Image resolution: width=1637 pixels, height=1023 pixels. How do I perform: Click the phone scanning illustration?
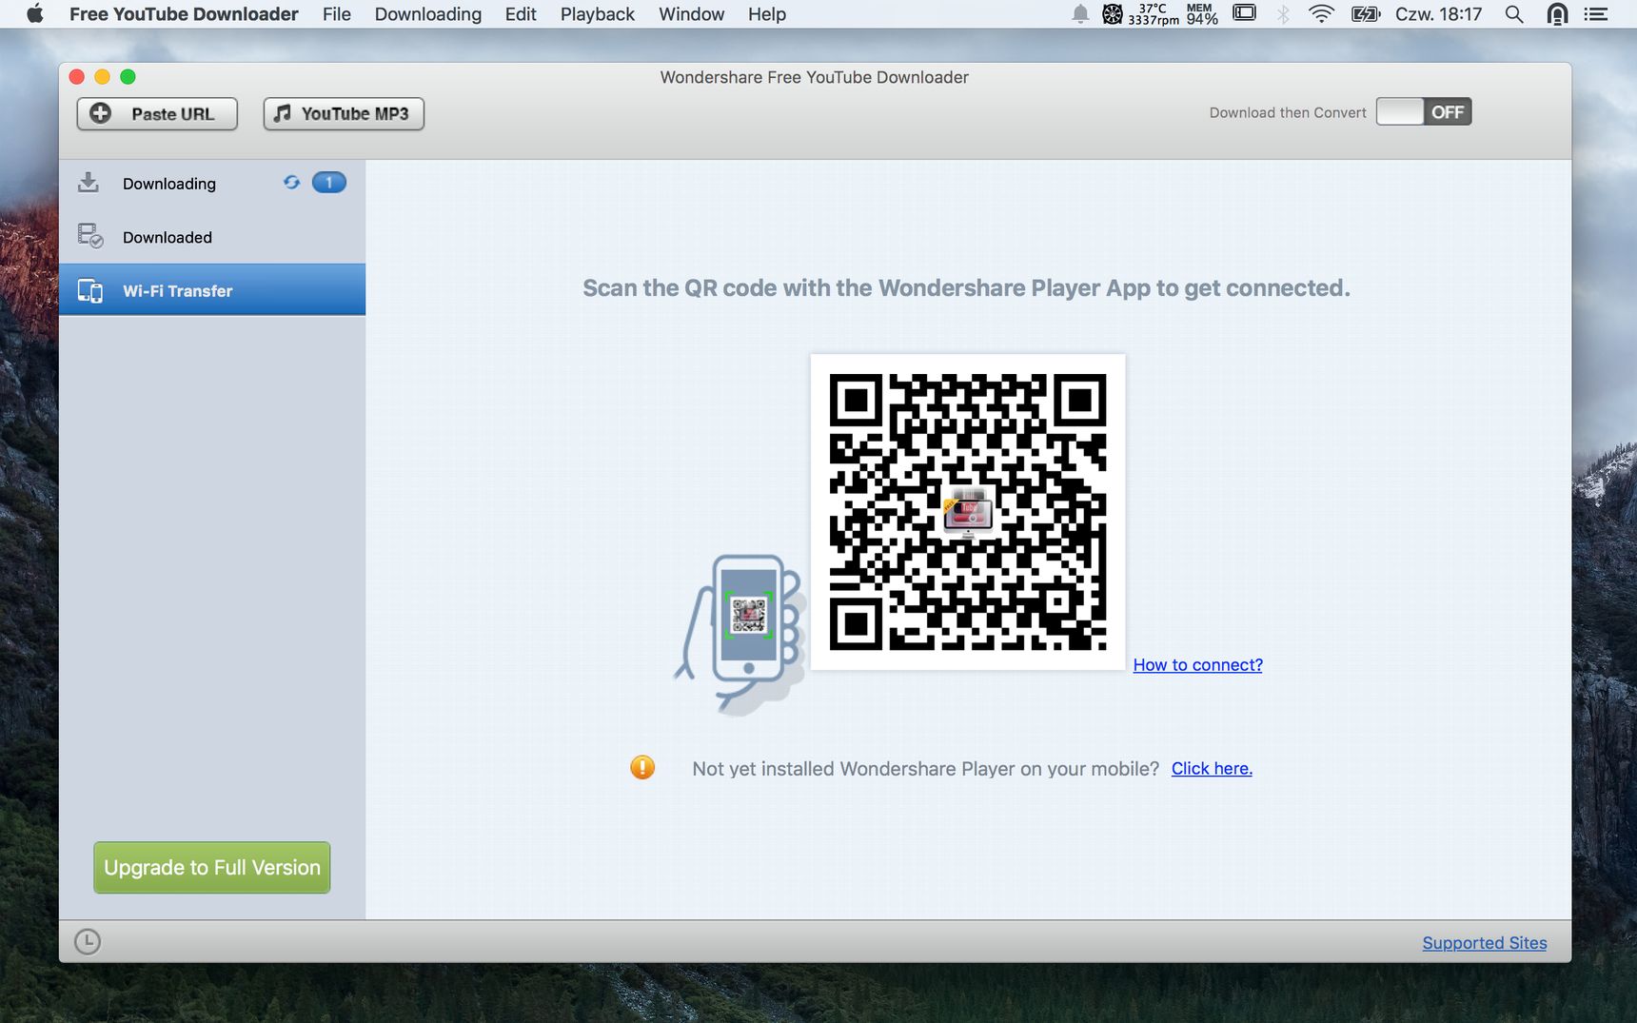[x=740, y=635]
